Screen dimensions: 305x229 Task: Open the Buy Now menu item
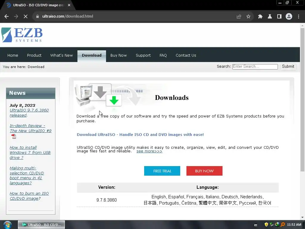(119, 55)
